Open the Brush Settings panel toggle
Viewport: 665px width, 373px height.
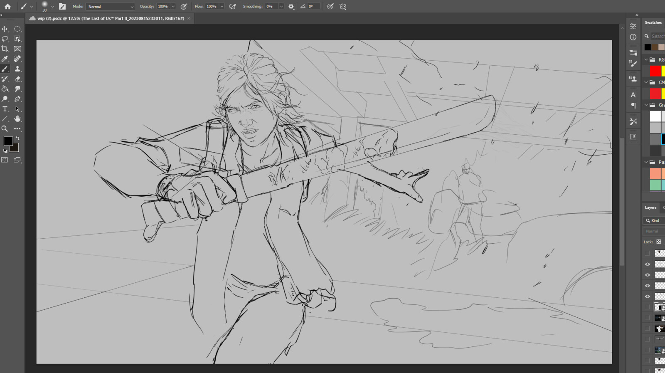(x=62, y=6)
